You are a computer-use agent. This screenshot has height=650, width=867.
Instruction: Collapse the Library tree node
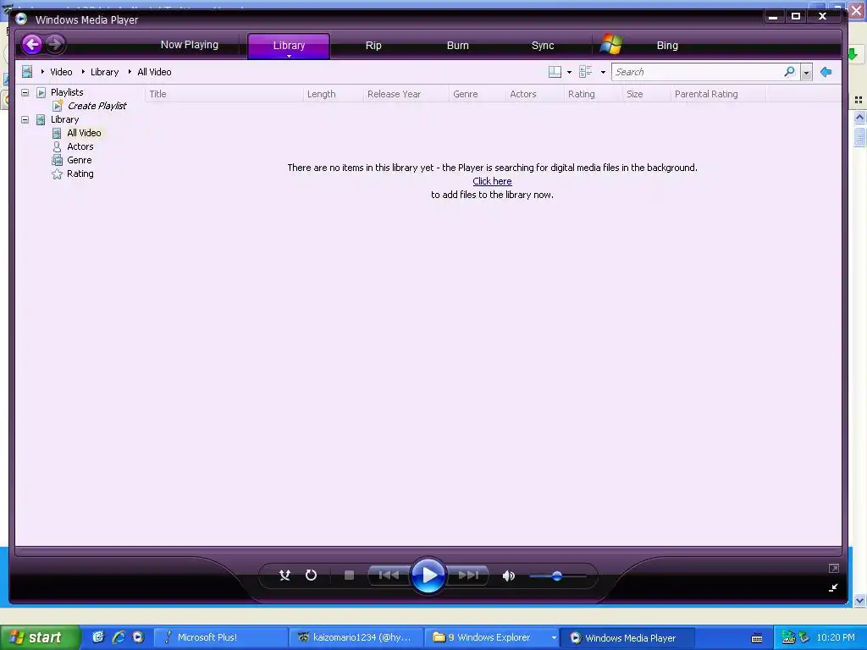pos(25,119)
